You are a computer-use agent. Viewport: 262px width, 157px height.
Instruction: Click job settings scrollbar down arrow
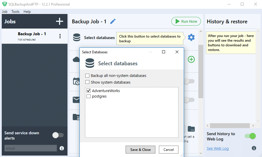tap(201, 153)
